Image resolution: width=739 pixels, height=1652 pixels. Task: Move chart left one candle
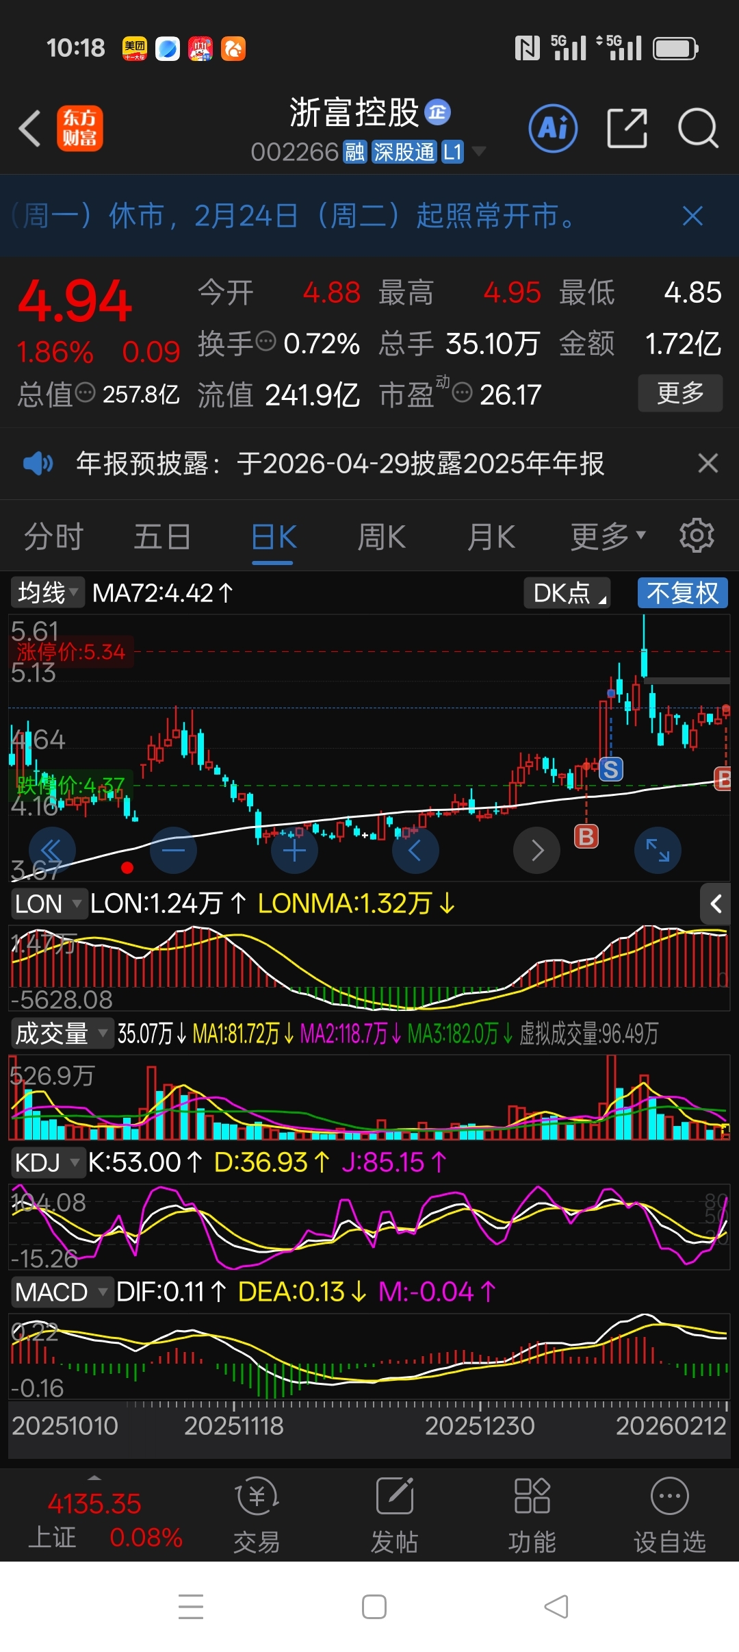[x=415, y=850]
